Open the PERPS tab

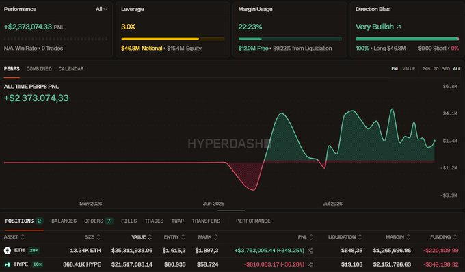[12, 69]
